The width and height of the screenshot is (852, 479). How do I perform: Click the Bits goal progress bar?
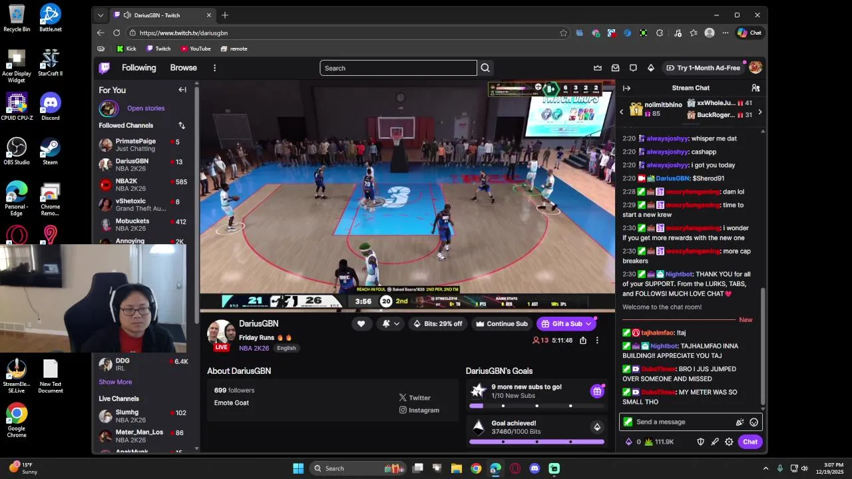pos(536,442)
